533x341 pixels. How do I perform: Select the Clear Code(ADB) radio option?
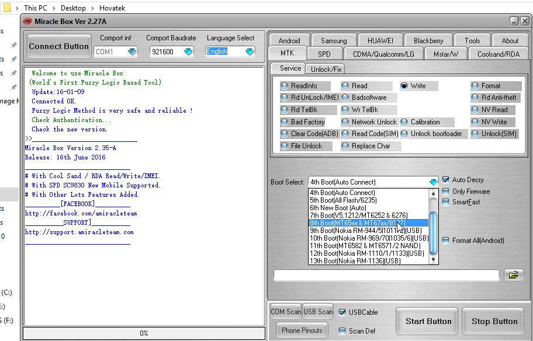[285, 134]
